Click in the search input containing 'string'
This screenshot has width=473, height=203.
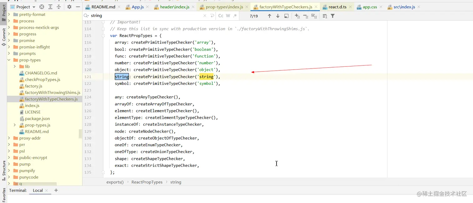pyautogui.click(x=145, y=16)
